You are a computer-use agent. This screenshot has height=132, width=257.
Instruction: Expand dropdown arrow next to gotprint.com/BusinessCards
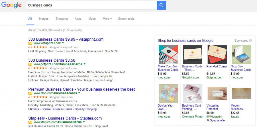click(85, 64)
